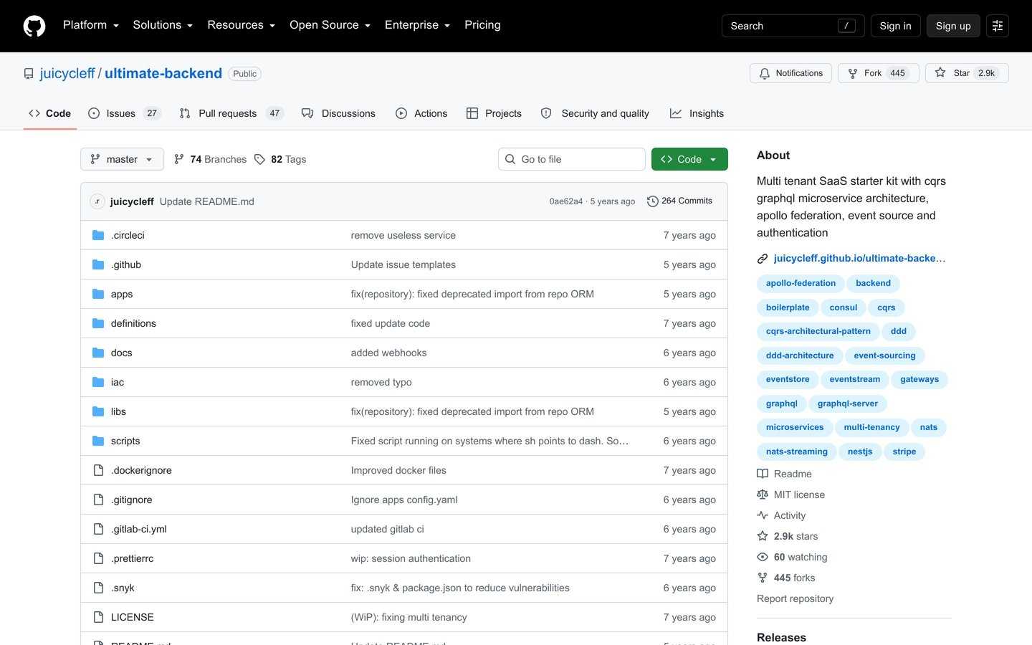The width and height of the screenshot is (1032, 645).
Task: Switch to the Discussions tab
Action: pyautogui.click(x=338, y=113)
